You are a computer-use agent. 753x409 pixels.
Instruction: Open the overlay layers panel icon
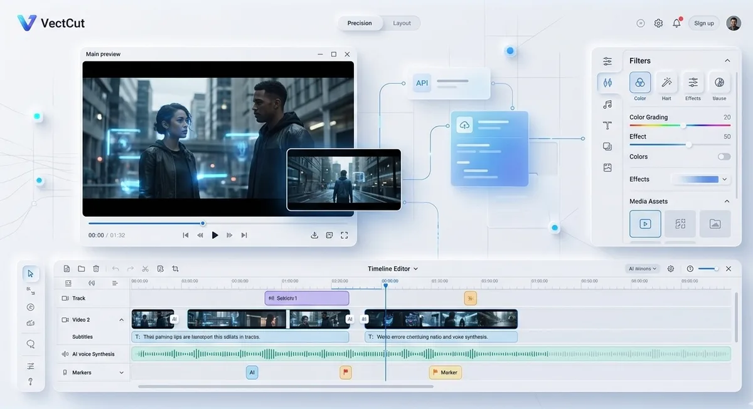click(x=607, y=147)
